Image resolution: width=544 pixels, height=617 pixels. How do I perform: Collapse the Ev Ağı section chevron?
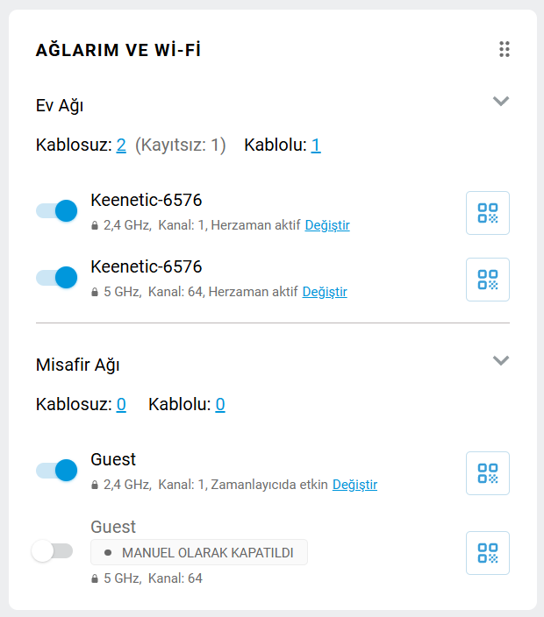501,101
